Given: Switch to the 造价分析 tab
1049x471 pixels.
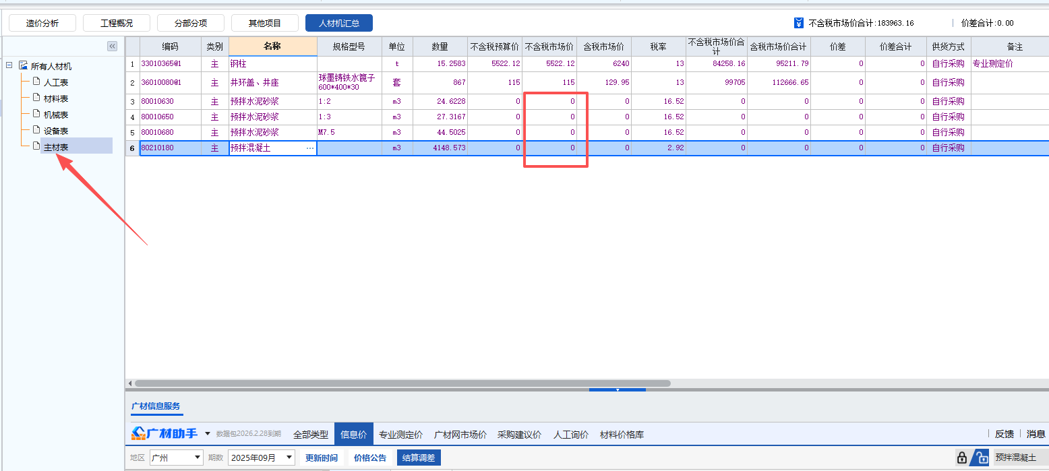Looking at the screenshot, I should (x=42, y=22).
